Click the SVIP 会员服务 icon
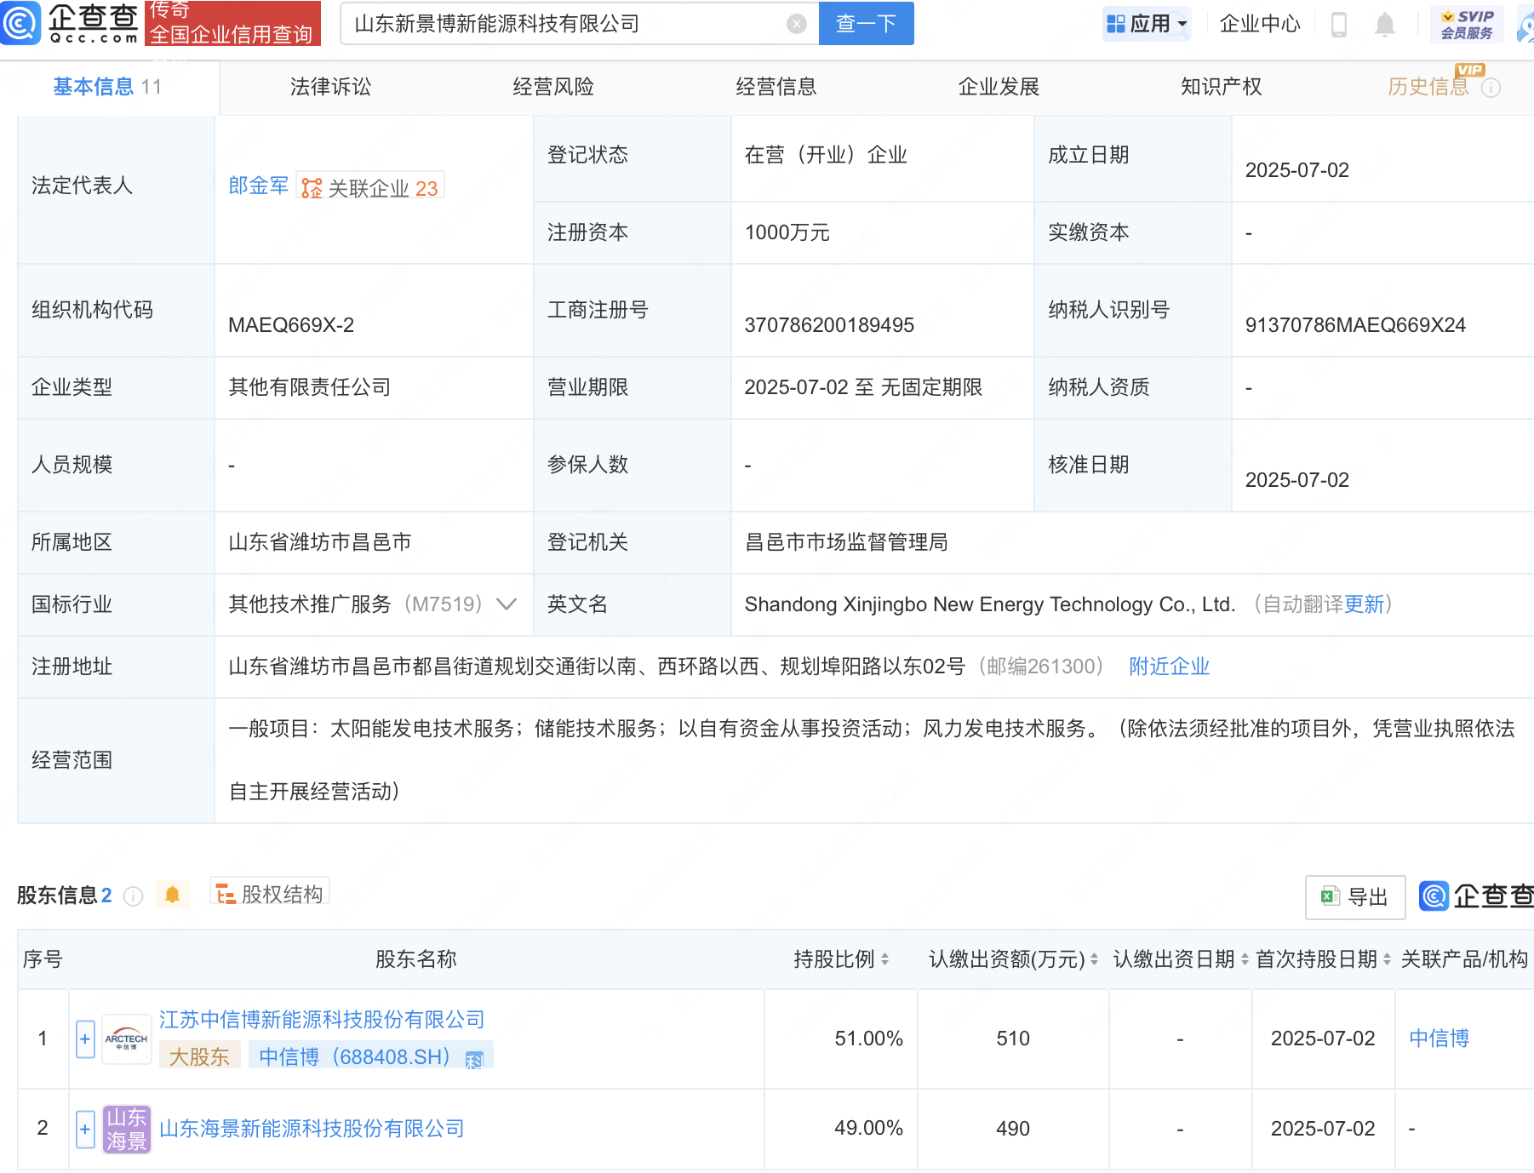1534x1173 pixels. point(1466,23)
